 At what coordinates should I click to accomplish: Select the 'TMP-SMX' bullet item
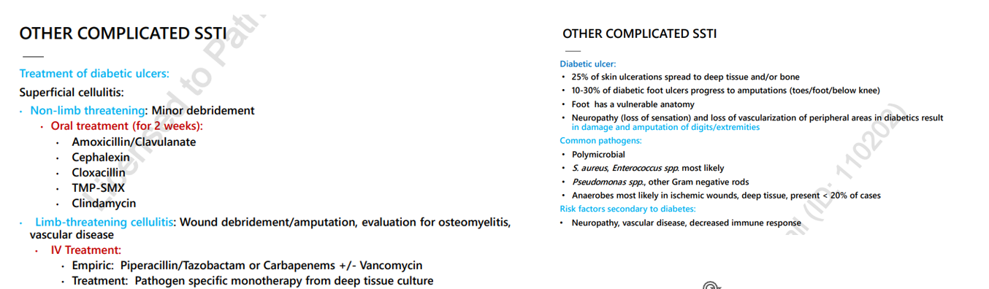tap(98, 188)
